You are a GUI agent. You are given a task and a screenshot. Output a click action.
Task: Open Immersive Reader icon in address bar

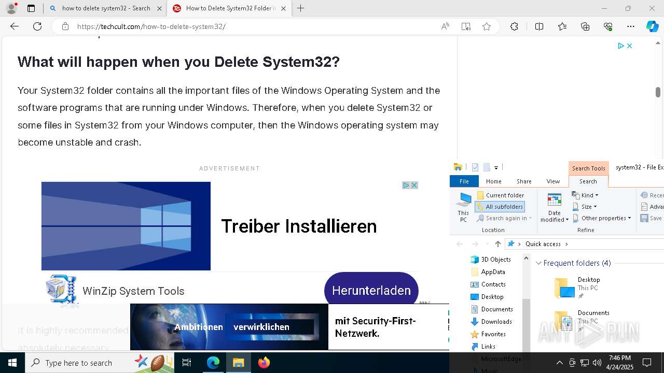tap(466, 26)
